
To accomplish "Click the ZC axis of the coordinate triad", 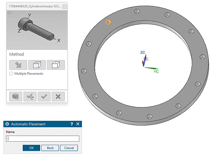I will click(x=145, y=60).
